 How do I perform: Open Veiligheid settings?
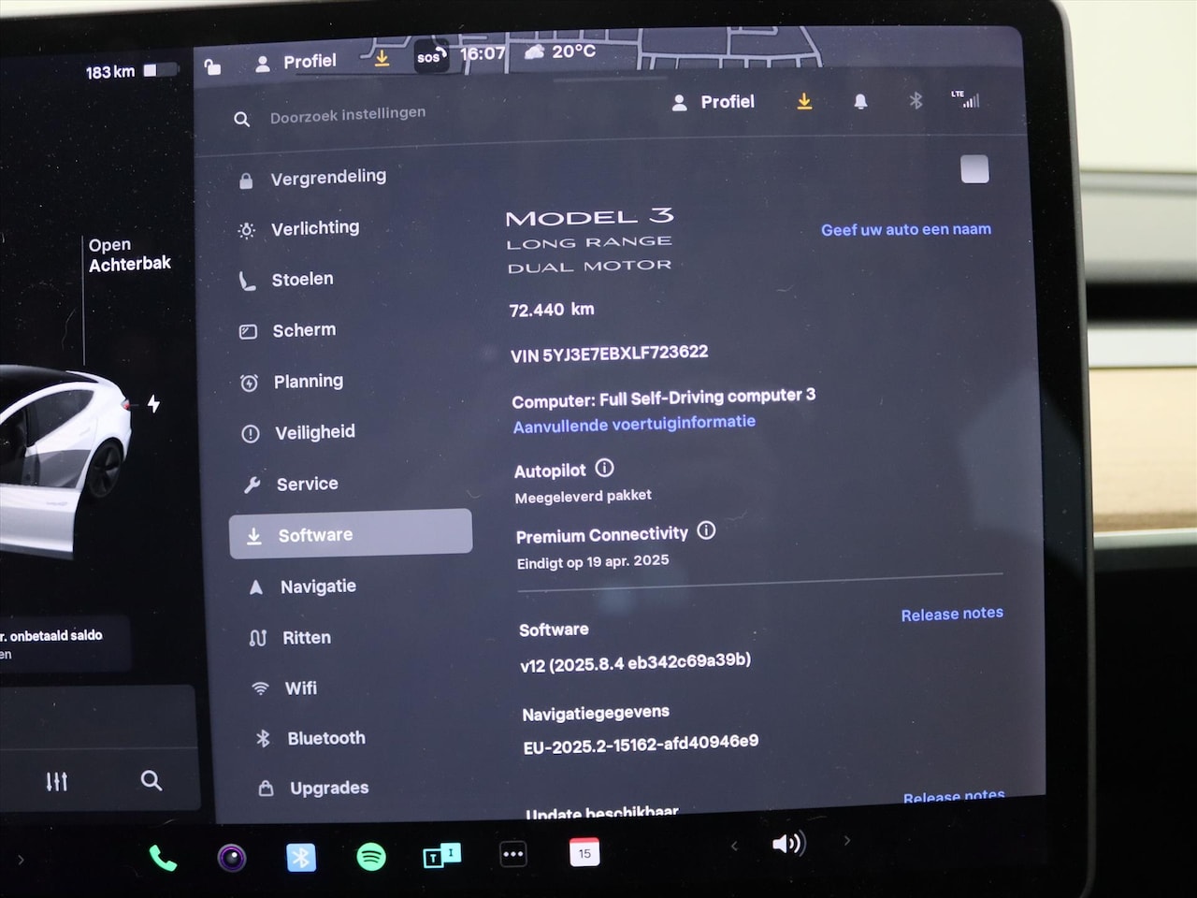coord(315,432)
